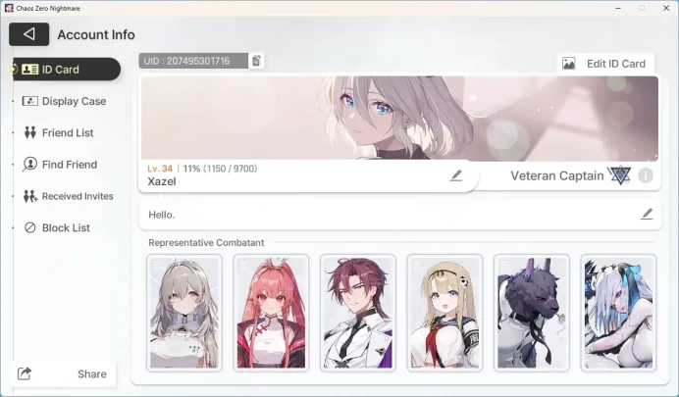679x397 pixels.
Task: Open the Find Friend tab
Action: click(x=60, y=165)
